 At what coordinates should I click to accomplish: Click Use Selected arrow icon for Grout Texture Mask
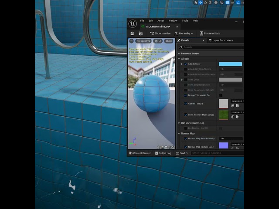232,117
